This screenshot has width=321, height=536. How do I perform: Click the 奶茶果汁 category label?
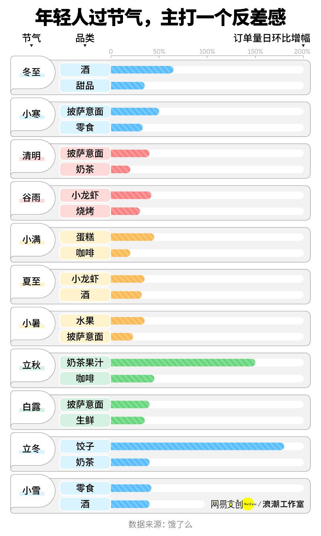pyautogui.click(x=85, y=362)
